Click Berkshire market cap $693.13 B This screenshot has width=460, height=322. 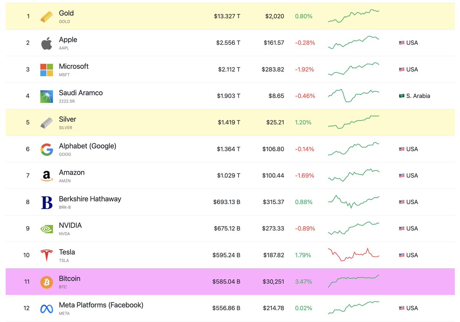227,202
